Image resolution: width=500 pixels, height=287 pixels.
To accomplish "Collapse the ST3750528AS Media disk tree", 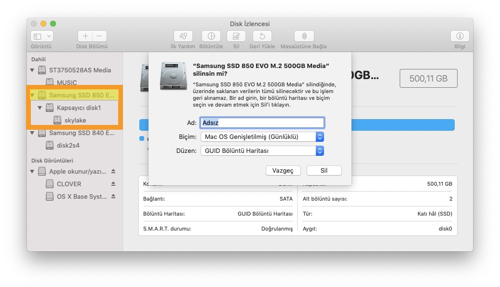I will coord(32,70).
